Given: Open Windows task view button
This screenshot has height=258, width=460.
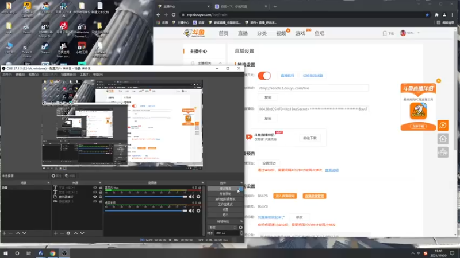Looking at the screenshot, I should pyautogui.click(x=28, y=253).
